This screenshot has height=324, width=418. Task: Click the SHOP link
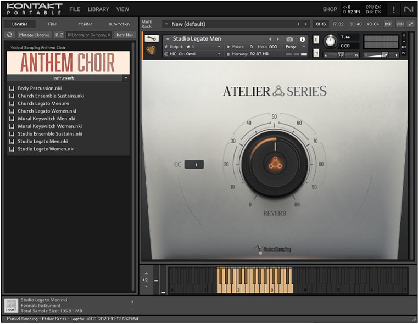[x=330, y=9]
